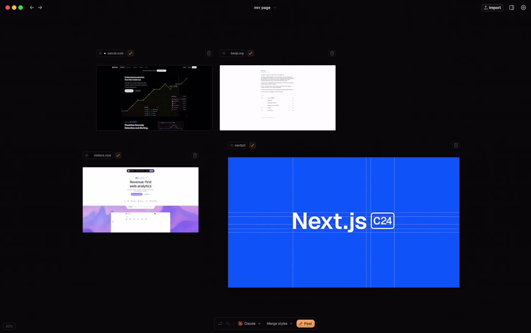Open the vercel.com screenshot thumbnail

click(x=154, y=98)
